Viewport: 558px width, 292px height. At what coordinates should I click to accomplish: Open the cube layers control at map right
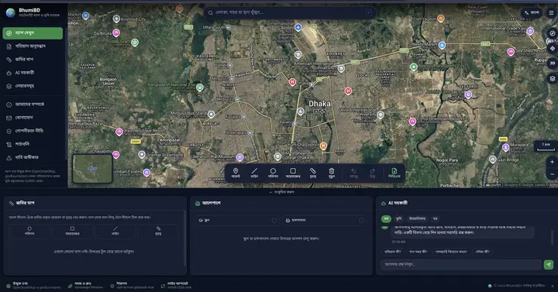(x=553, y=78)
